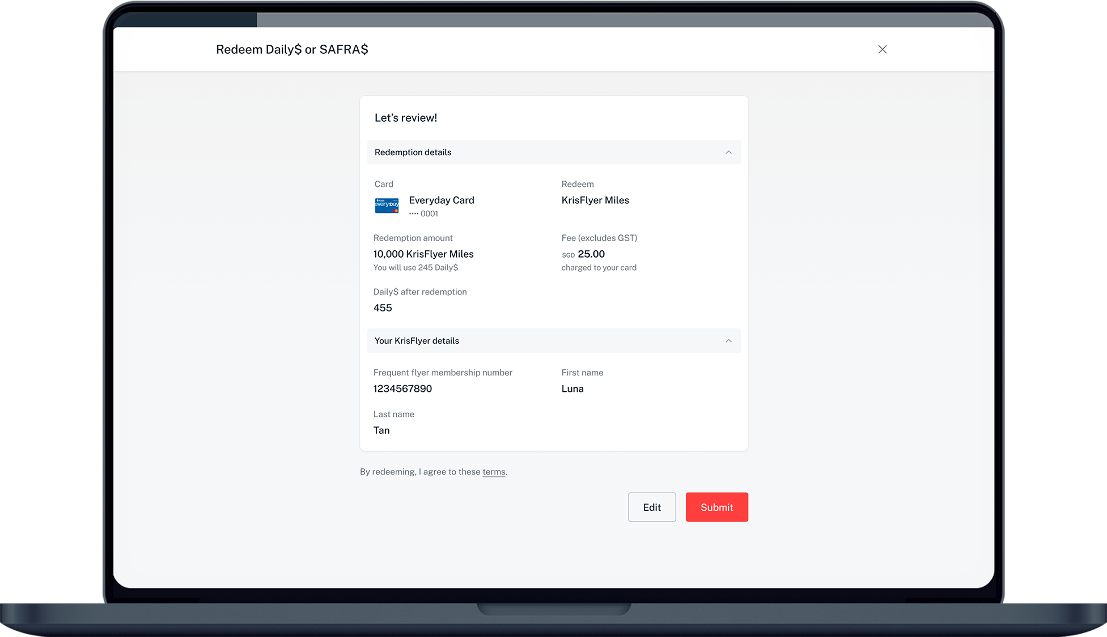The image size is (1107, 637).
Task: Click the masked card number 0001
Action: tap(424, 214)
